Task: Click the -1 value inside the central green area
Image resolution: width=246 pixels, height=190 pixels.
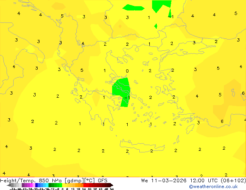Action: [x=127, y=98]
